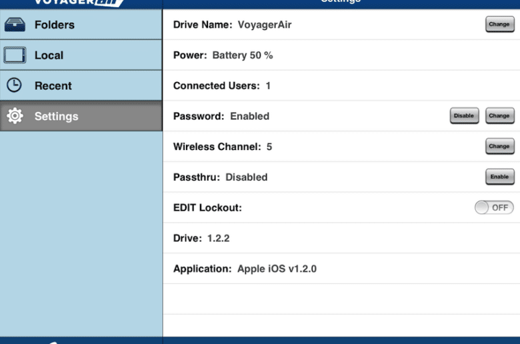This screenshot has height=344, width=520.
Task: Enable Passthru mode
Action: [x=500, y=177]
